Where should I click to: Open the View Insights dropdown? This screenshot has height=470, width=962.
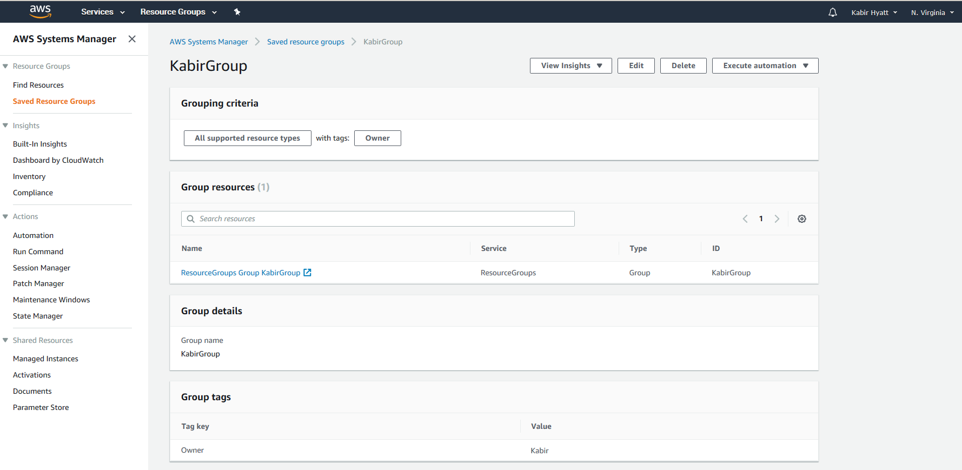click(x=571, y=65)
